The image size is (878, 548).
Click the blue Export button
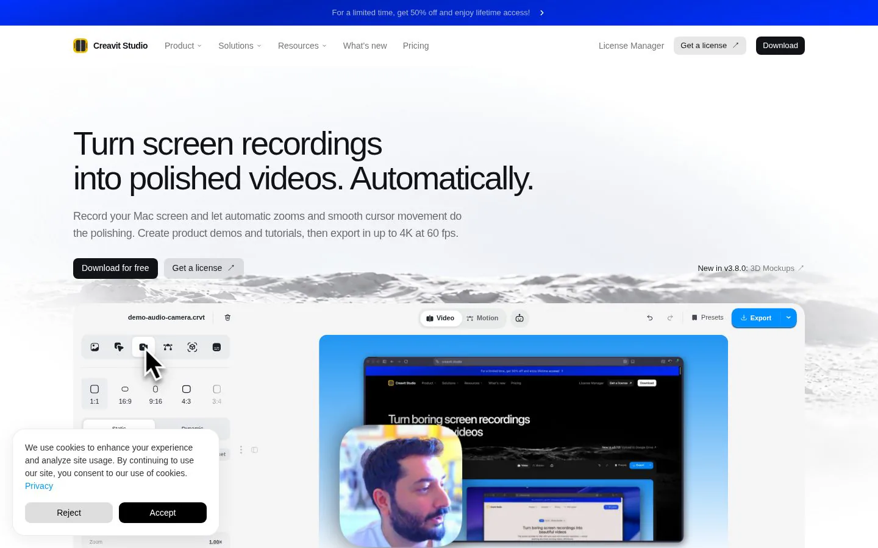[756, 318]
